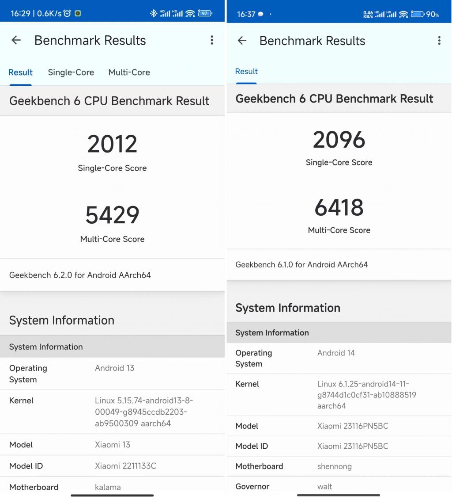The width and height of the screenshot is (452, 500).
Task: Tap back arrow on left Benchmark Results
Action: [x=16, y=40]
